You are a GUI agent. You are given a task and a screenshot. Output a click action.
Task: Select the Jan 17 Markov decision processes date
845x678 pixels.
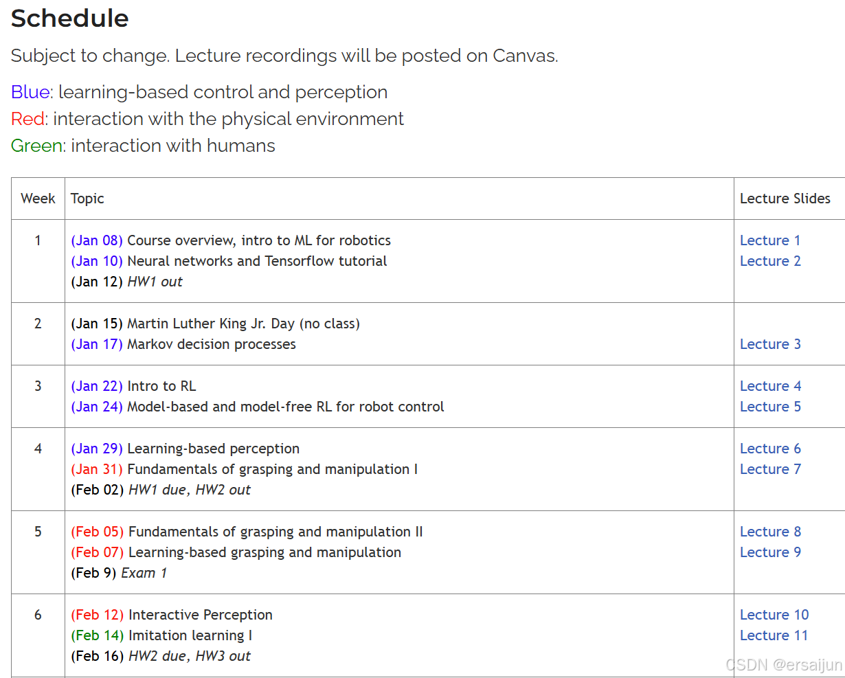pyautogui.click(x=95, y=343)
